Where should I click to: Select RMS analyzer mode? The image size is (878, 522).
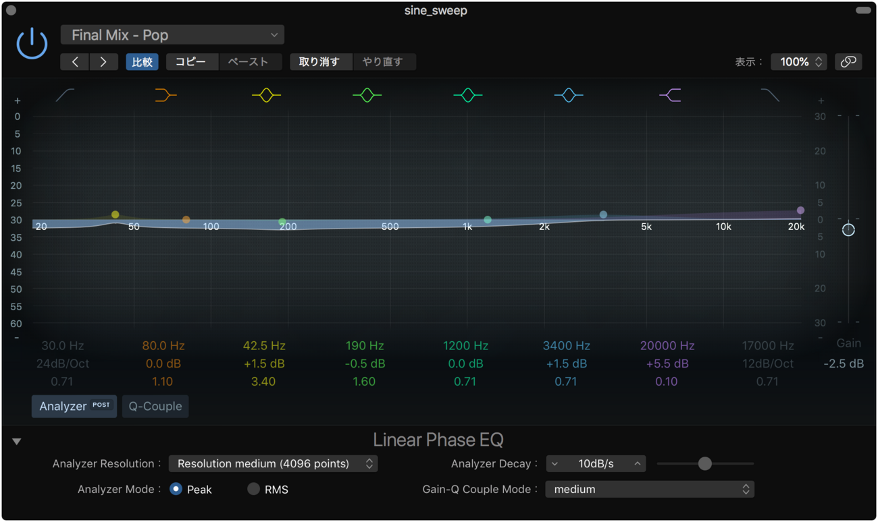[254, 489]
